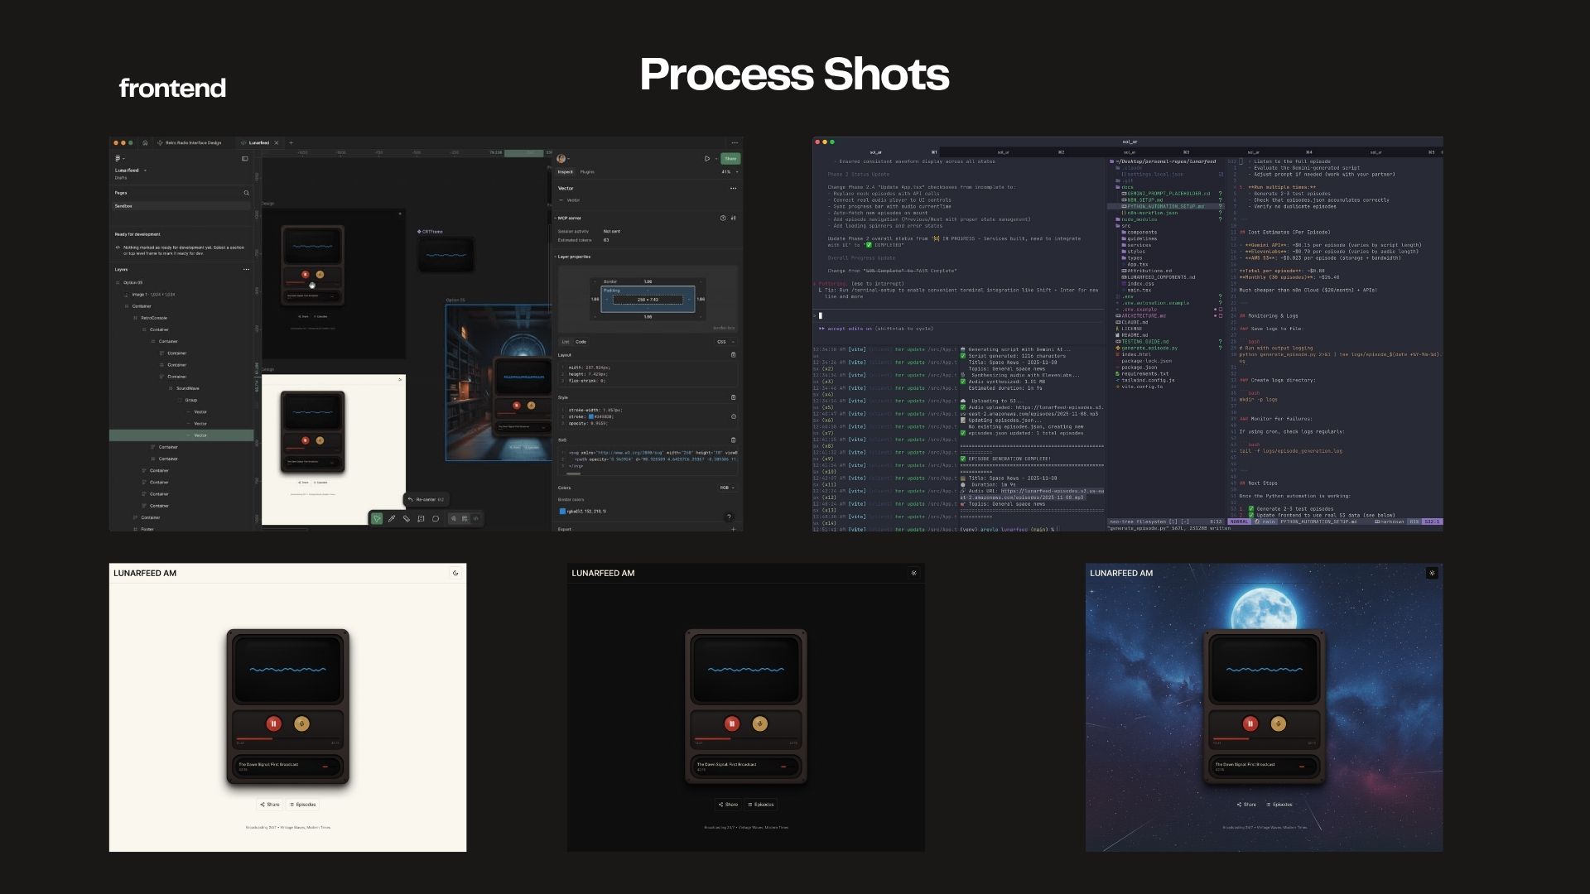Open the RGB color format dropdown

(x=727, y=488)
